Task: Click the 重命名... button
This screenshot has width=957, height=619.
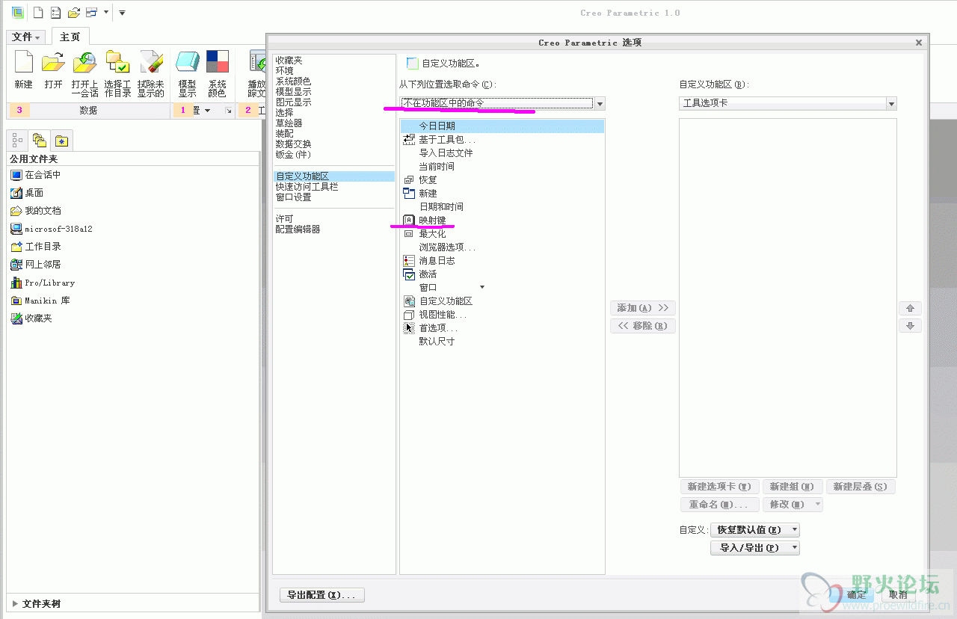Action: pyautogui.click(x=719, y=505)
